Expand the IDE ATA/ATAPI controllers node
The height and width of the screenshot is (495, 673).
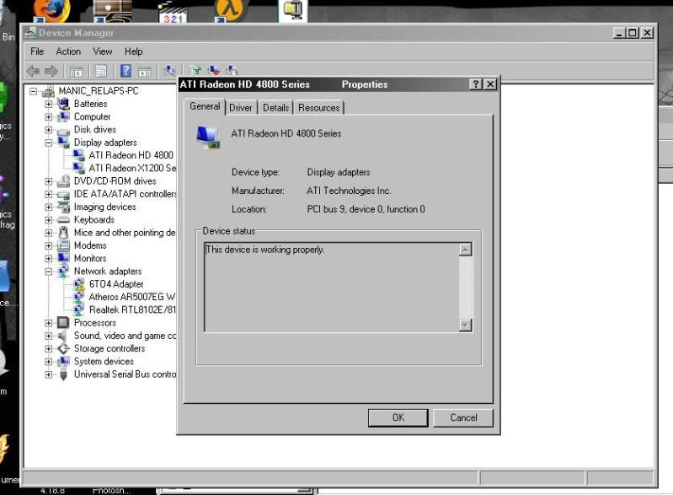(49, 194)
